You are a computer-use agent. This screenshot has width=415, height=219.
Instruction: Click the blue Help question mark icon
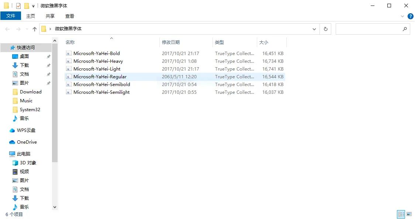click(x=410, y=16)
